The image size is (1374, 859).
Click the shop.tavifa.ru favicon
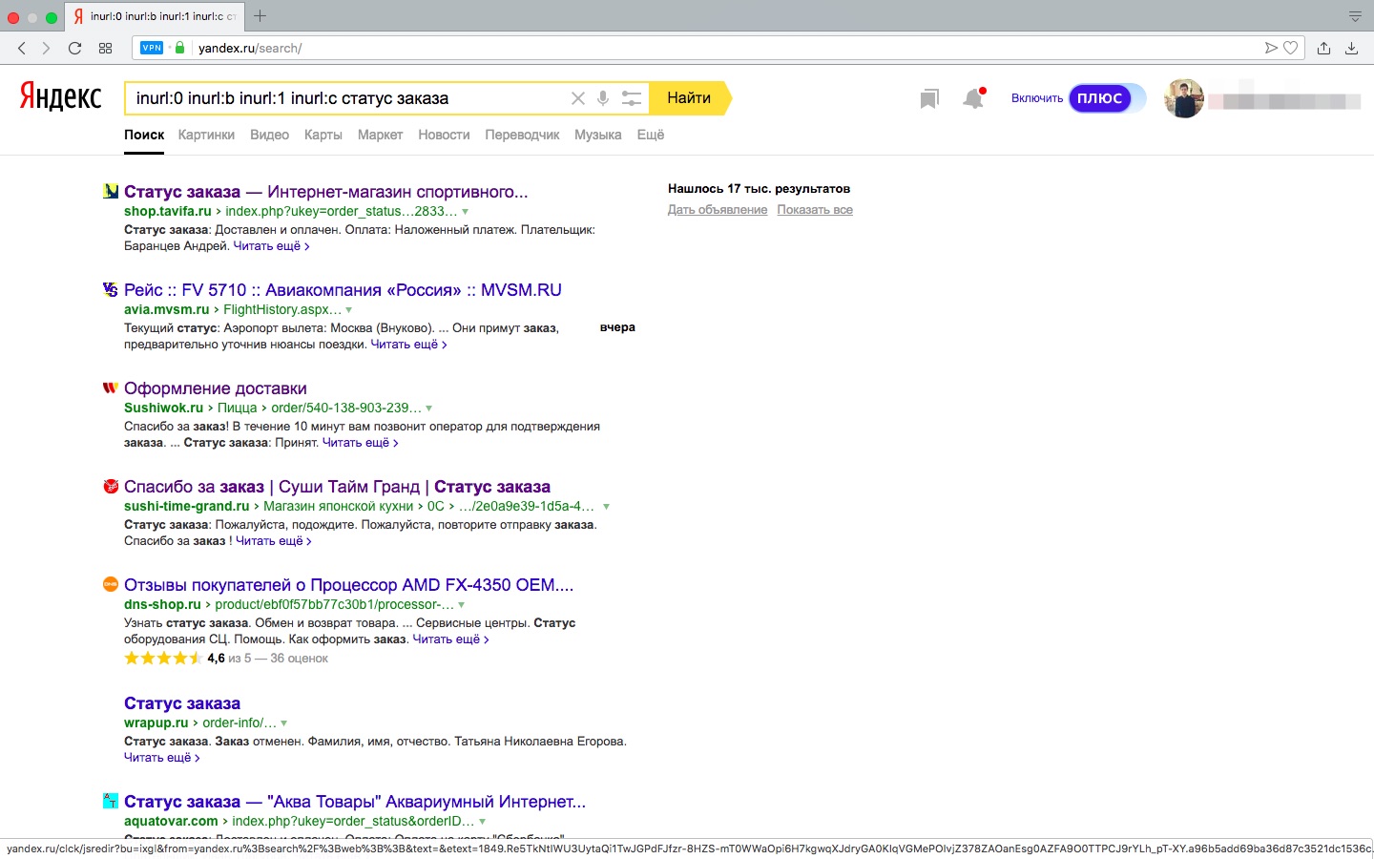pyautogui.click(x=111, y=191)
